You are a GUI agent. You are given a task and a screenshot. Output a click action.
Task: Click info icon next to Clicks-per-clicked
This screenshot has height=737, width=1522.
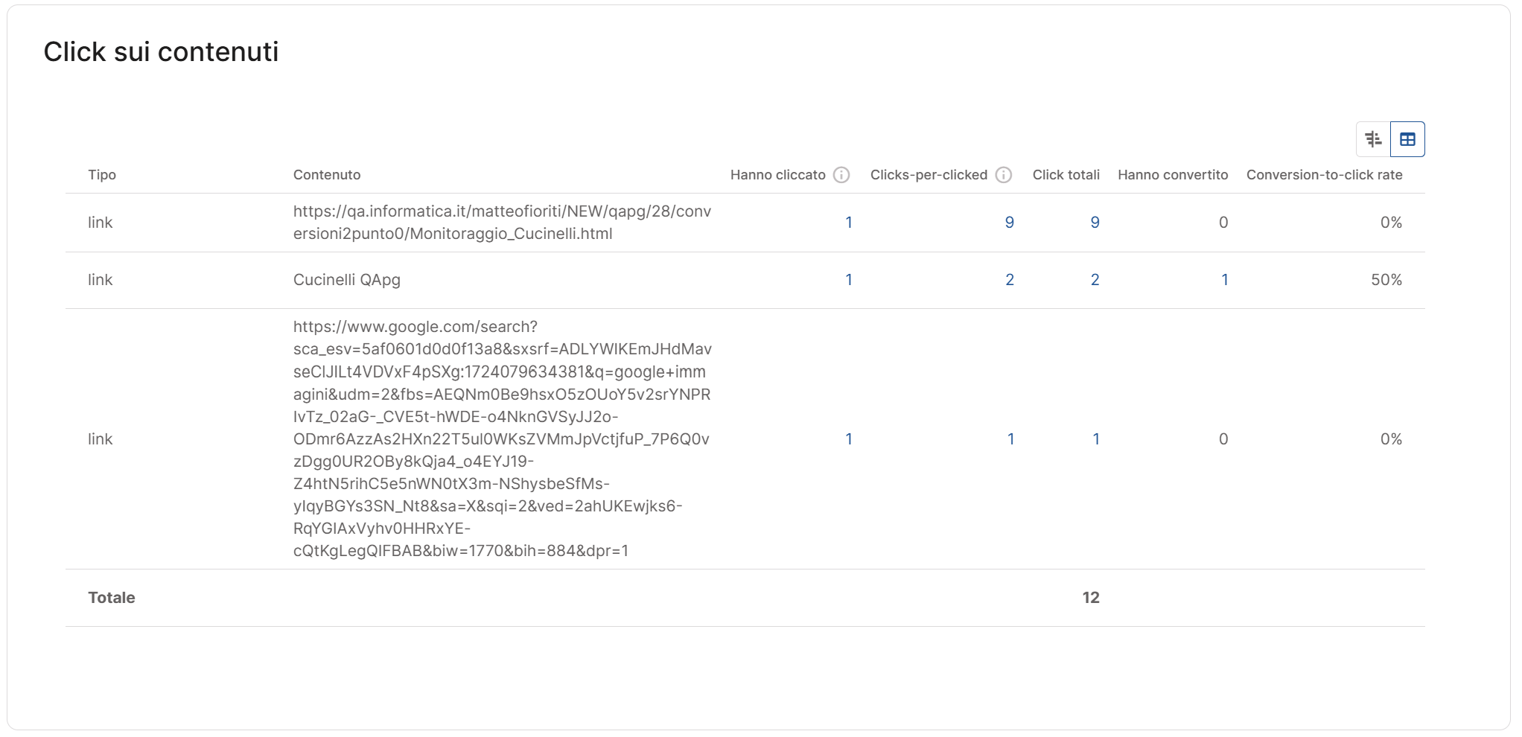coord(1004,175)
